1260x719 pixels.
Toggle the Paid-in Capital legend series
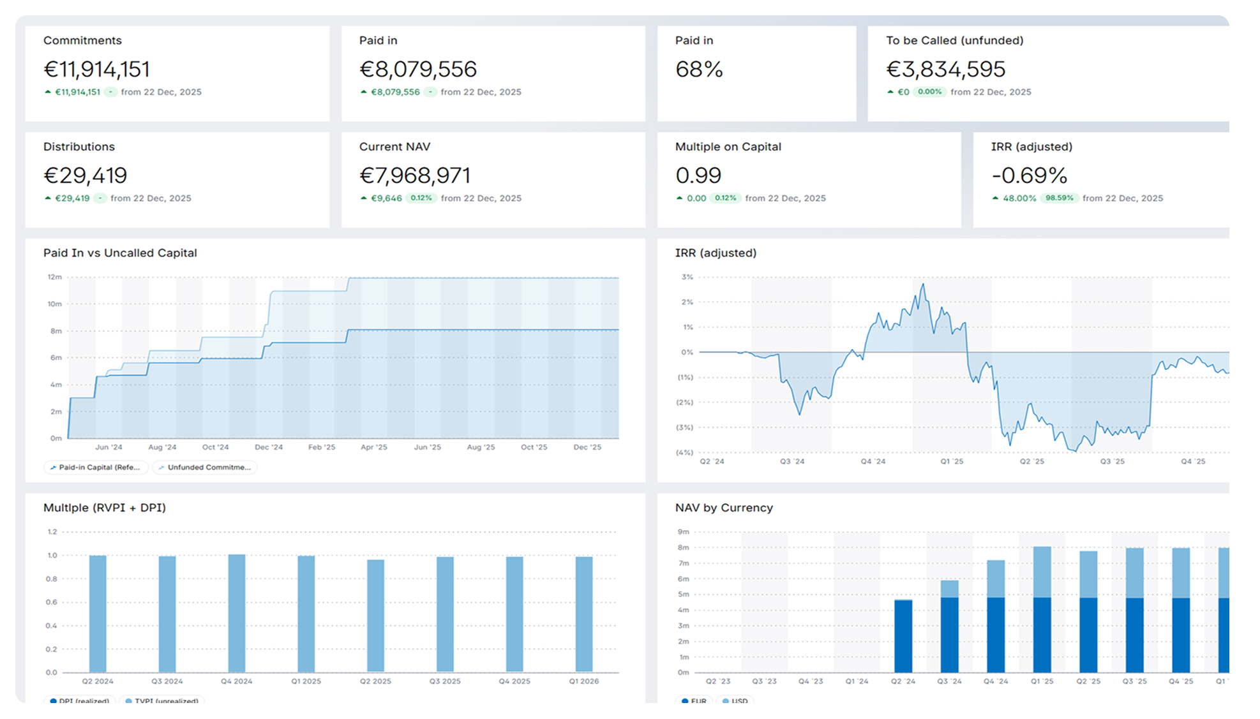96,468
